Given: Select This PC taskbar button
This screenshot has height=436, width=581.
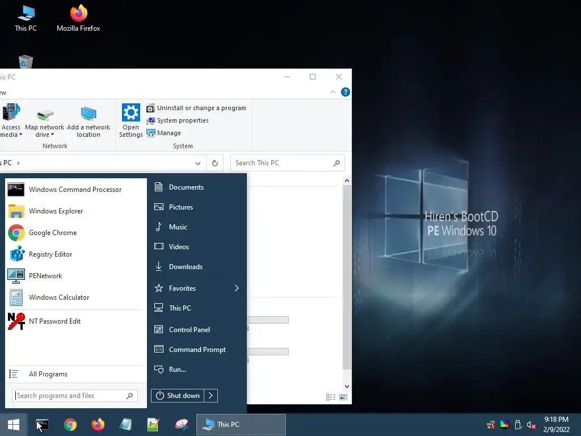Looking at the screenshot, I should point(241,425).
